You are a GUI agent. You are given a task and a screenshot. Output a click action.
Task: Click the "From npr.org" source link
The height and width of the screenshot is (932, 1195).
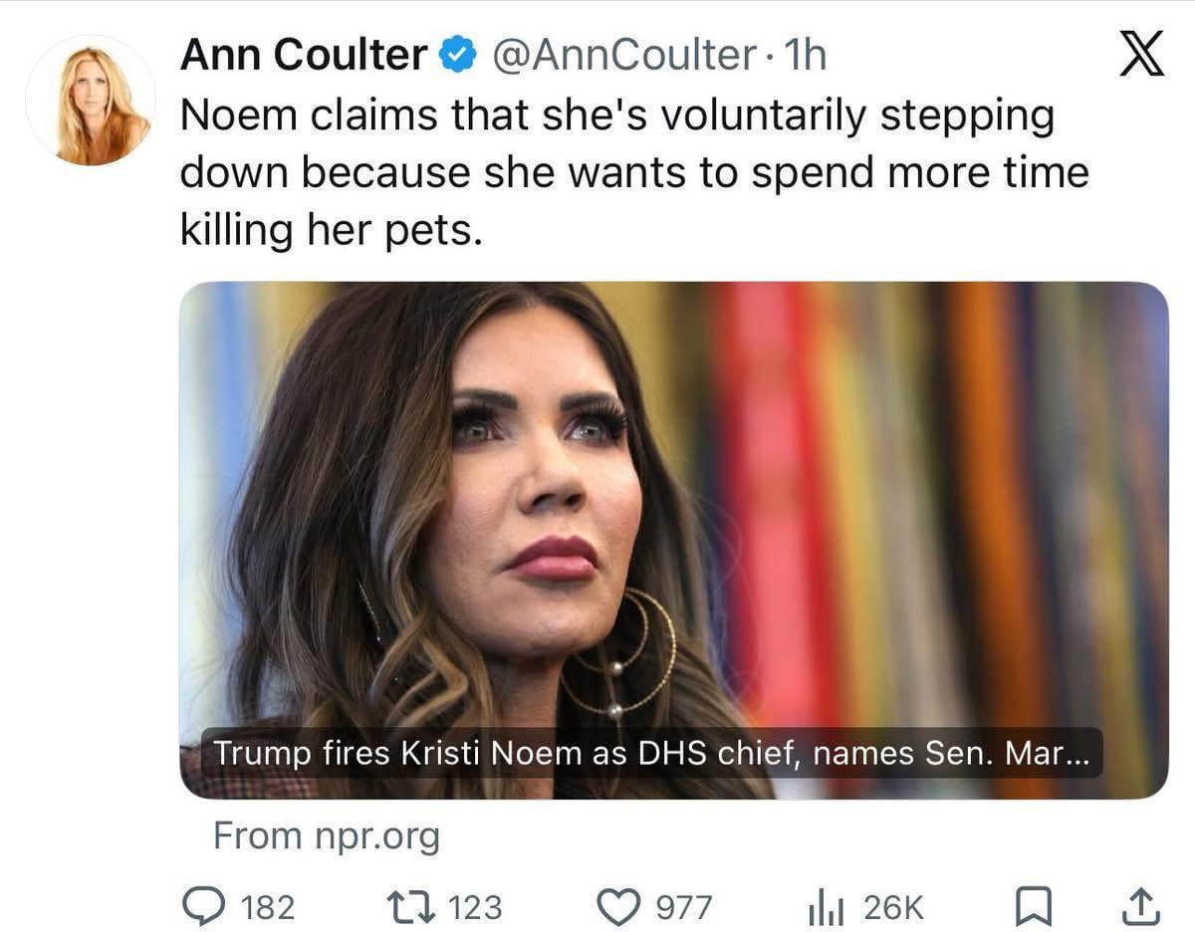[327, 836]
